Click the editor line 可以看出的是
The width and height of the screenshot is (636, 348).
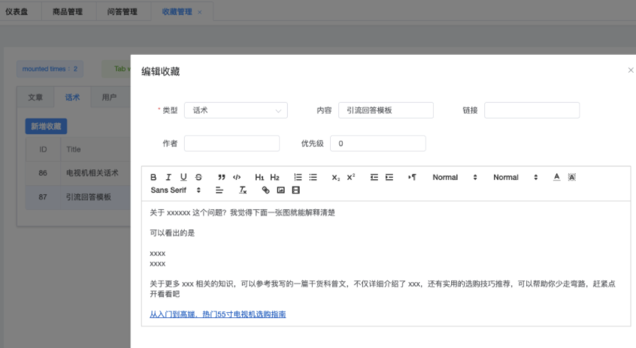click(172, 233)
